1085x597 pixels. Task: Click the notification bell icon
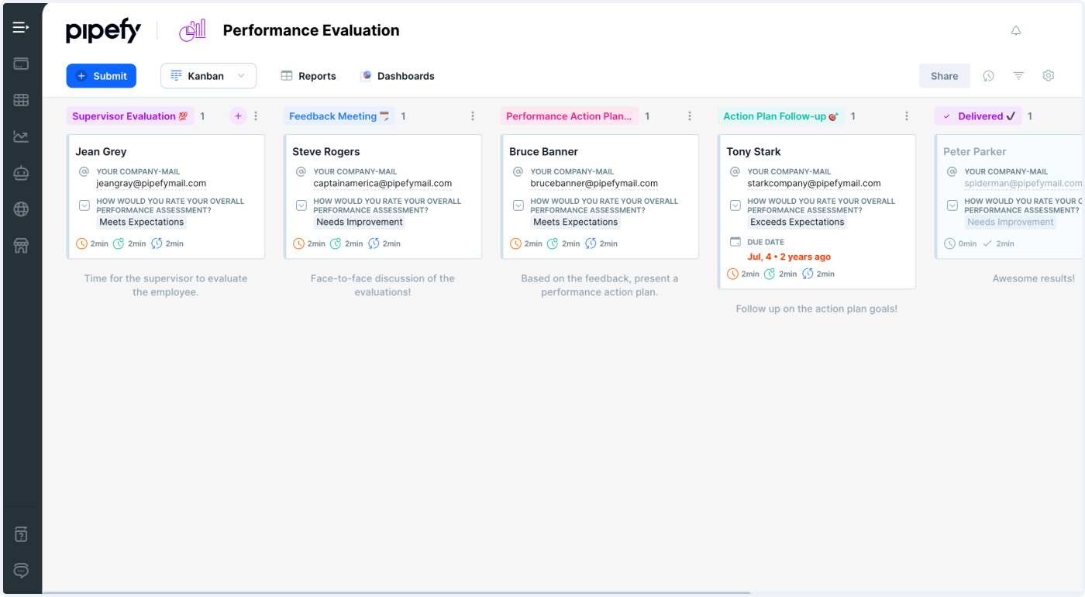(x=1016, y=31)
